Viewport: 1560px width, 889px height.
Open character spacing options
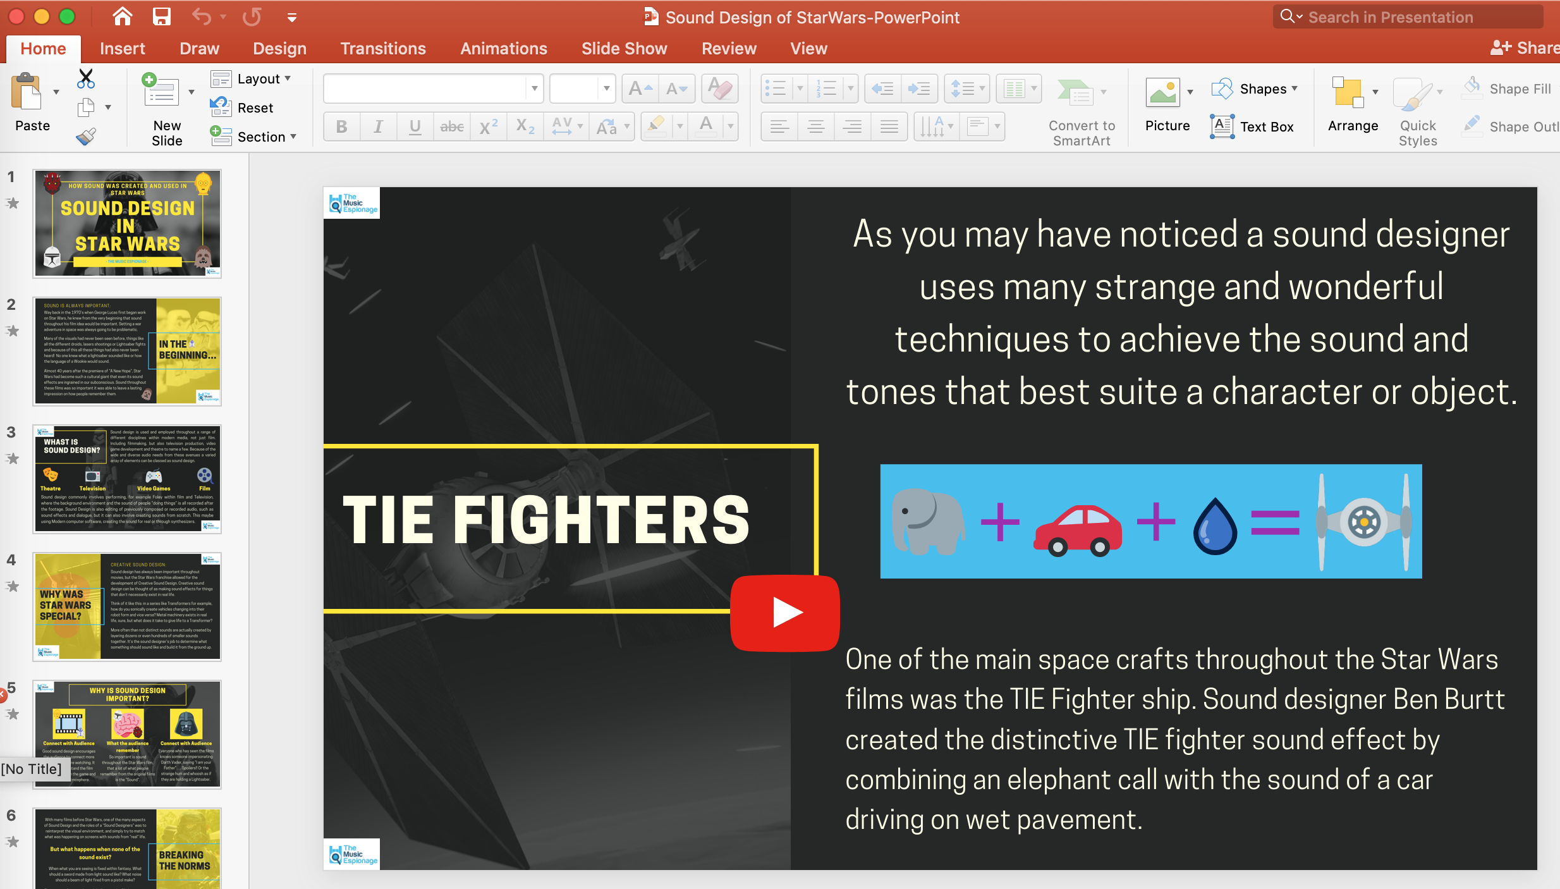coord(566,126)
